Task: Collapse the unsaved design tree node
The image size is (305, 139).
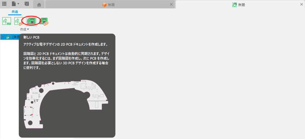Action: 3,37
